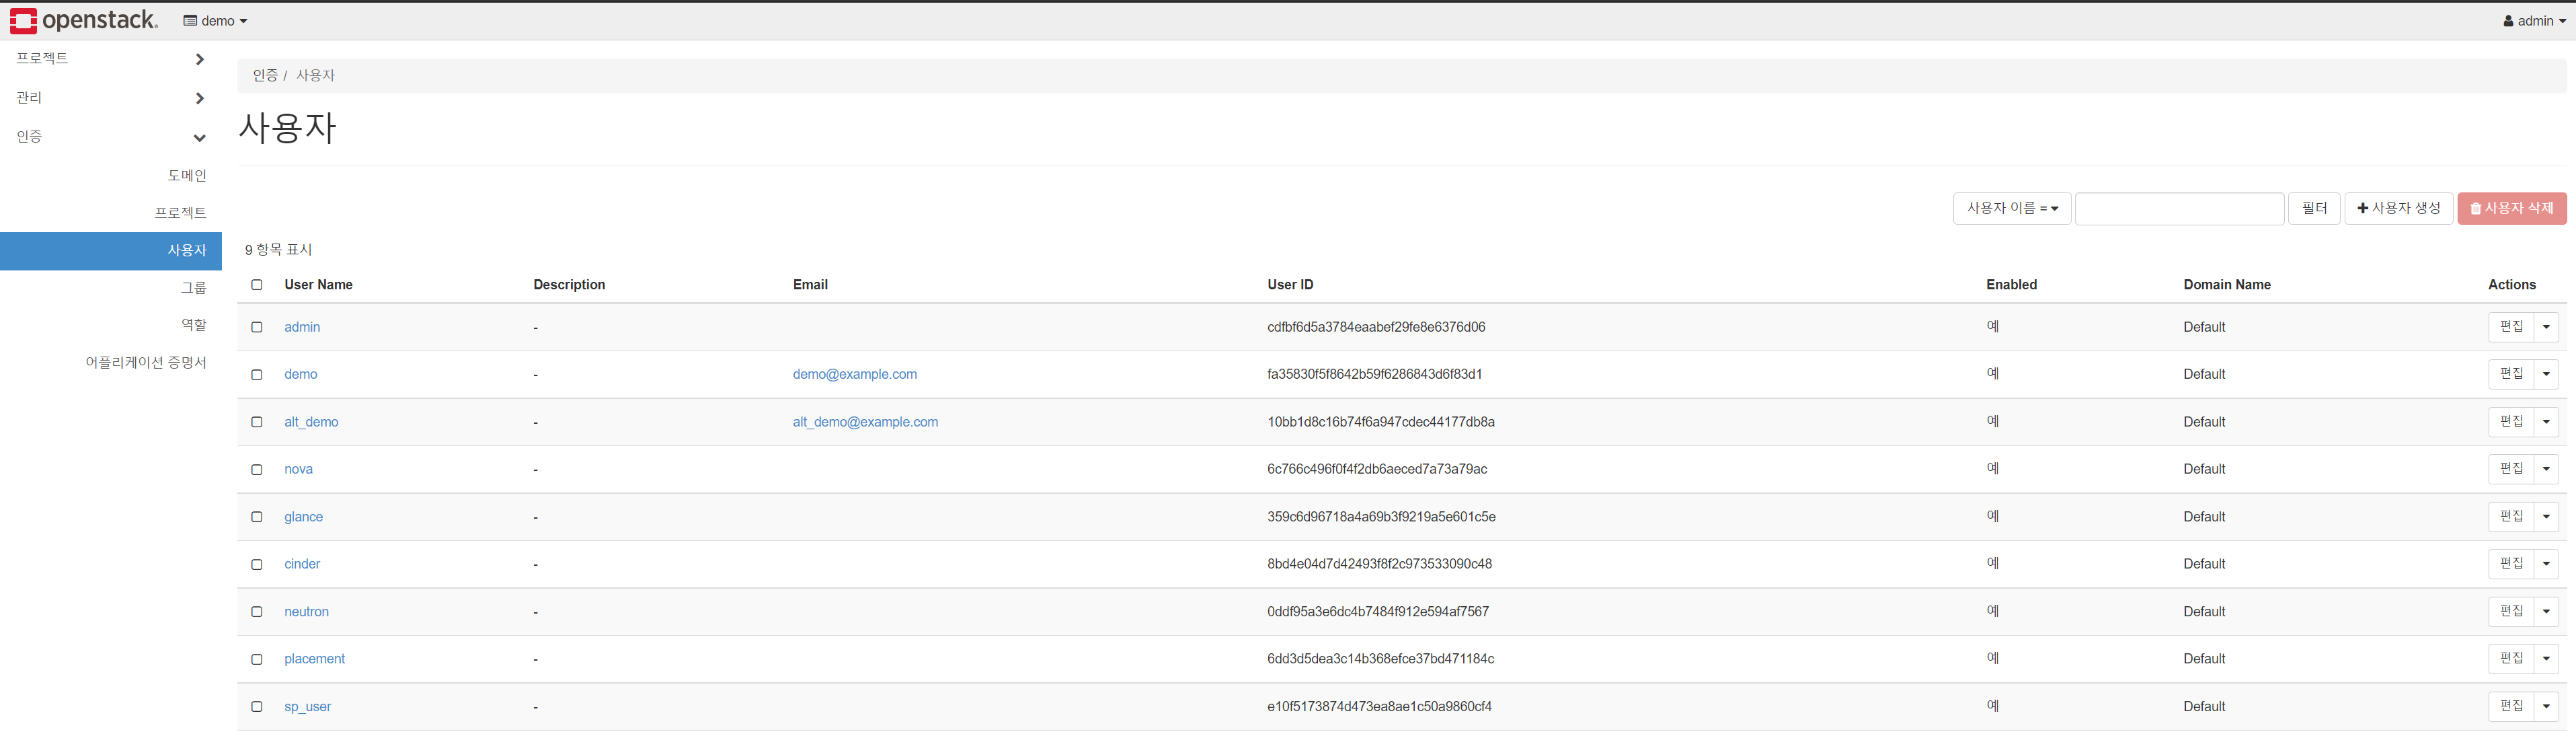Expand the 프로젝트 sidebar section chevron

pyautogui.click(x=200, y=59)
